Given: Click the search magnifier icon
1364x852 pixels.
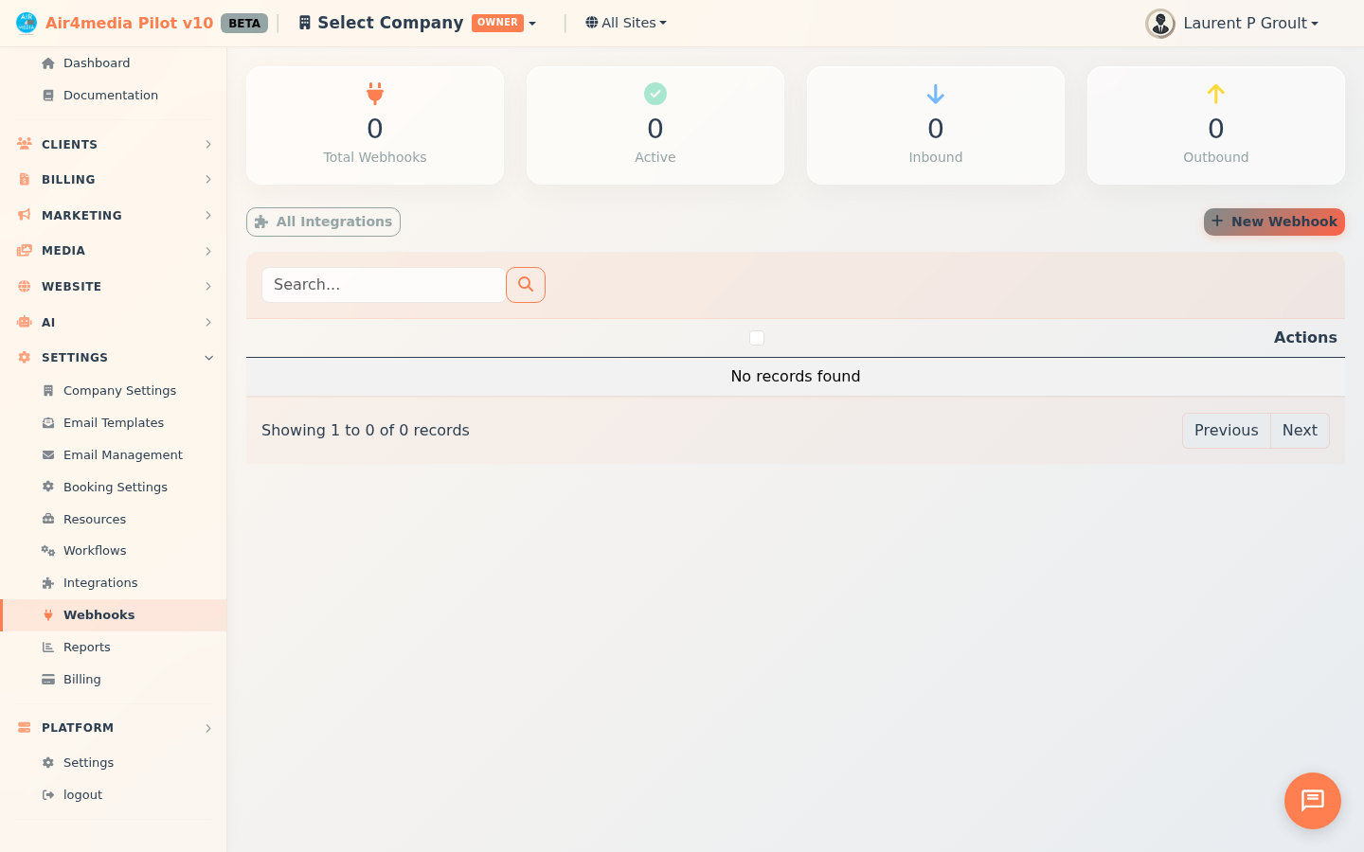Looking at the screenshot, I should pyautogui.click(x=526, y=284).
